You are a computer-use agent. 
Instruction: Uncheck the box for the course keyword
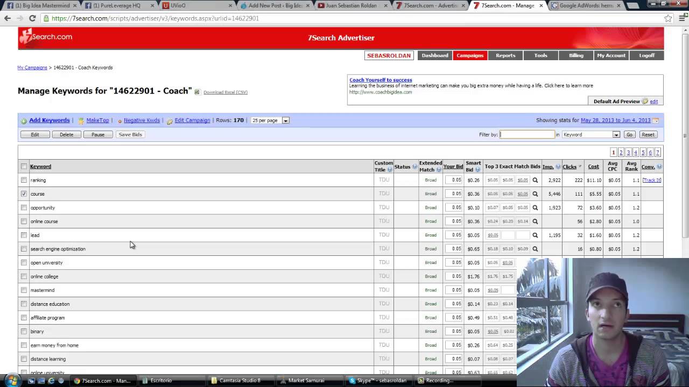click(x=24, y=193)
